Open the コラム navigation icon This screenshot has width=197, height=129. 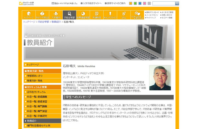(124, 15)
